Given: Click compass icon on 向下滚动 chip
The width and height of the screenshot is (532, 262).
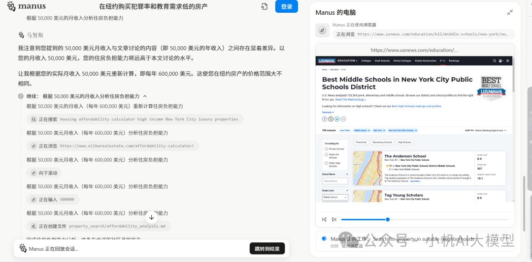Looking at the screenshot, I should pyautogui.click(x=33, y=173).
